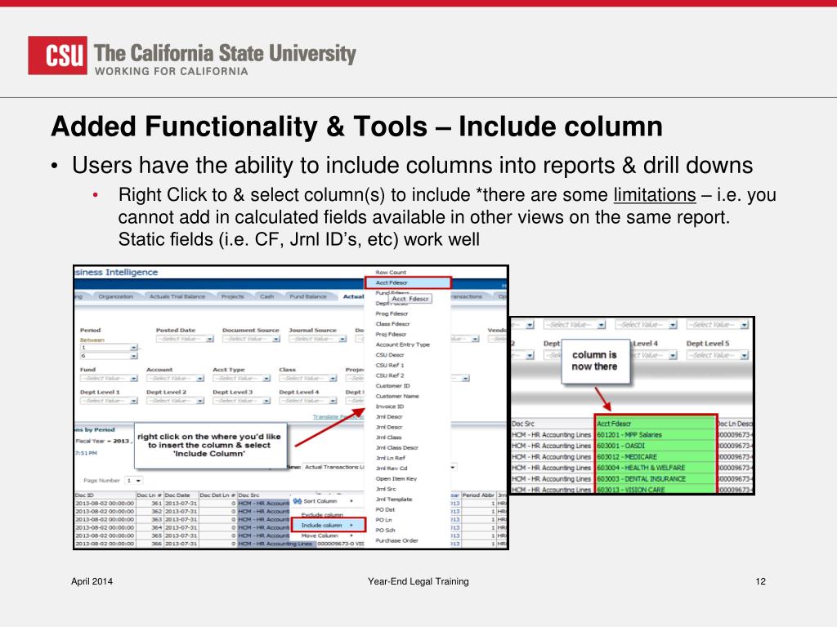Click the CSU logo in the header
Image resolution: width=837 pixels, height=627 pixels.
point(58,56)
